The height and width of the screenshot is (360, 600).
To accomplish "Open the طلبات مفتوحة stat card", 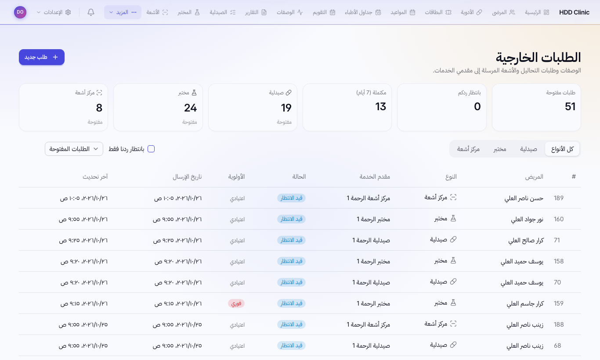I will pyautogui.click(x=536, y=107).
